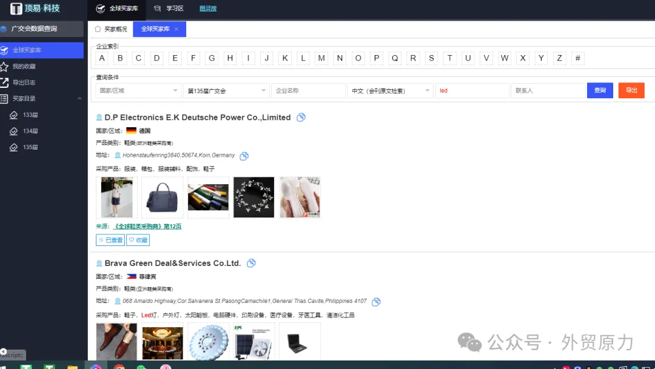Open the solar panel fan thumbnail
This screenshot has height=369, width=655.
coord(254,342)
